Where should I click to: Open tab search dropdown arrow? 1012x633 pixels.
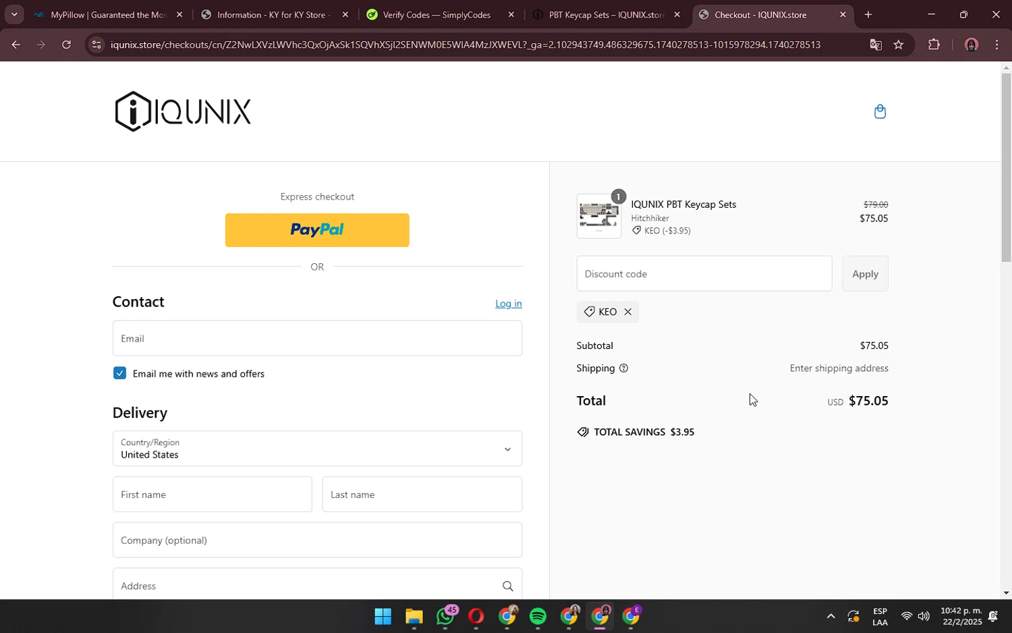pyautogui.click(x=14, y=14)
